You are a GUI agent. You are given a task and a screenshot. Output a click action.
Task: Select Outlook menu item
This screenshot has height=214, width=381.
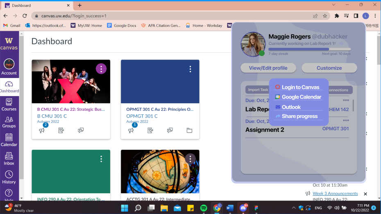pyautogui.click(x=298, y=107)
